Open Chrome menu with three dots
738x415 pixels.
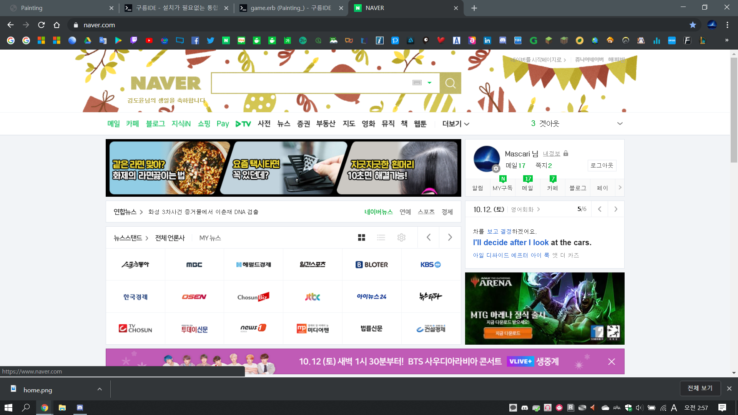click(x=727, y=25)
